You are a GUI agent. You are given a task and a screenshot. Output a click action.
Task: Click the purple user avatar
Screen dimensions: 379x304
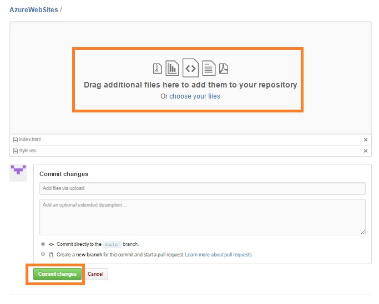point(19,172)
